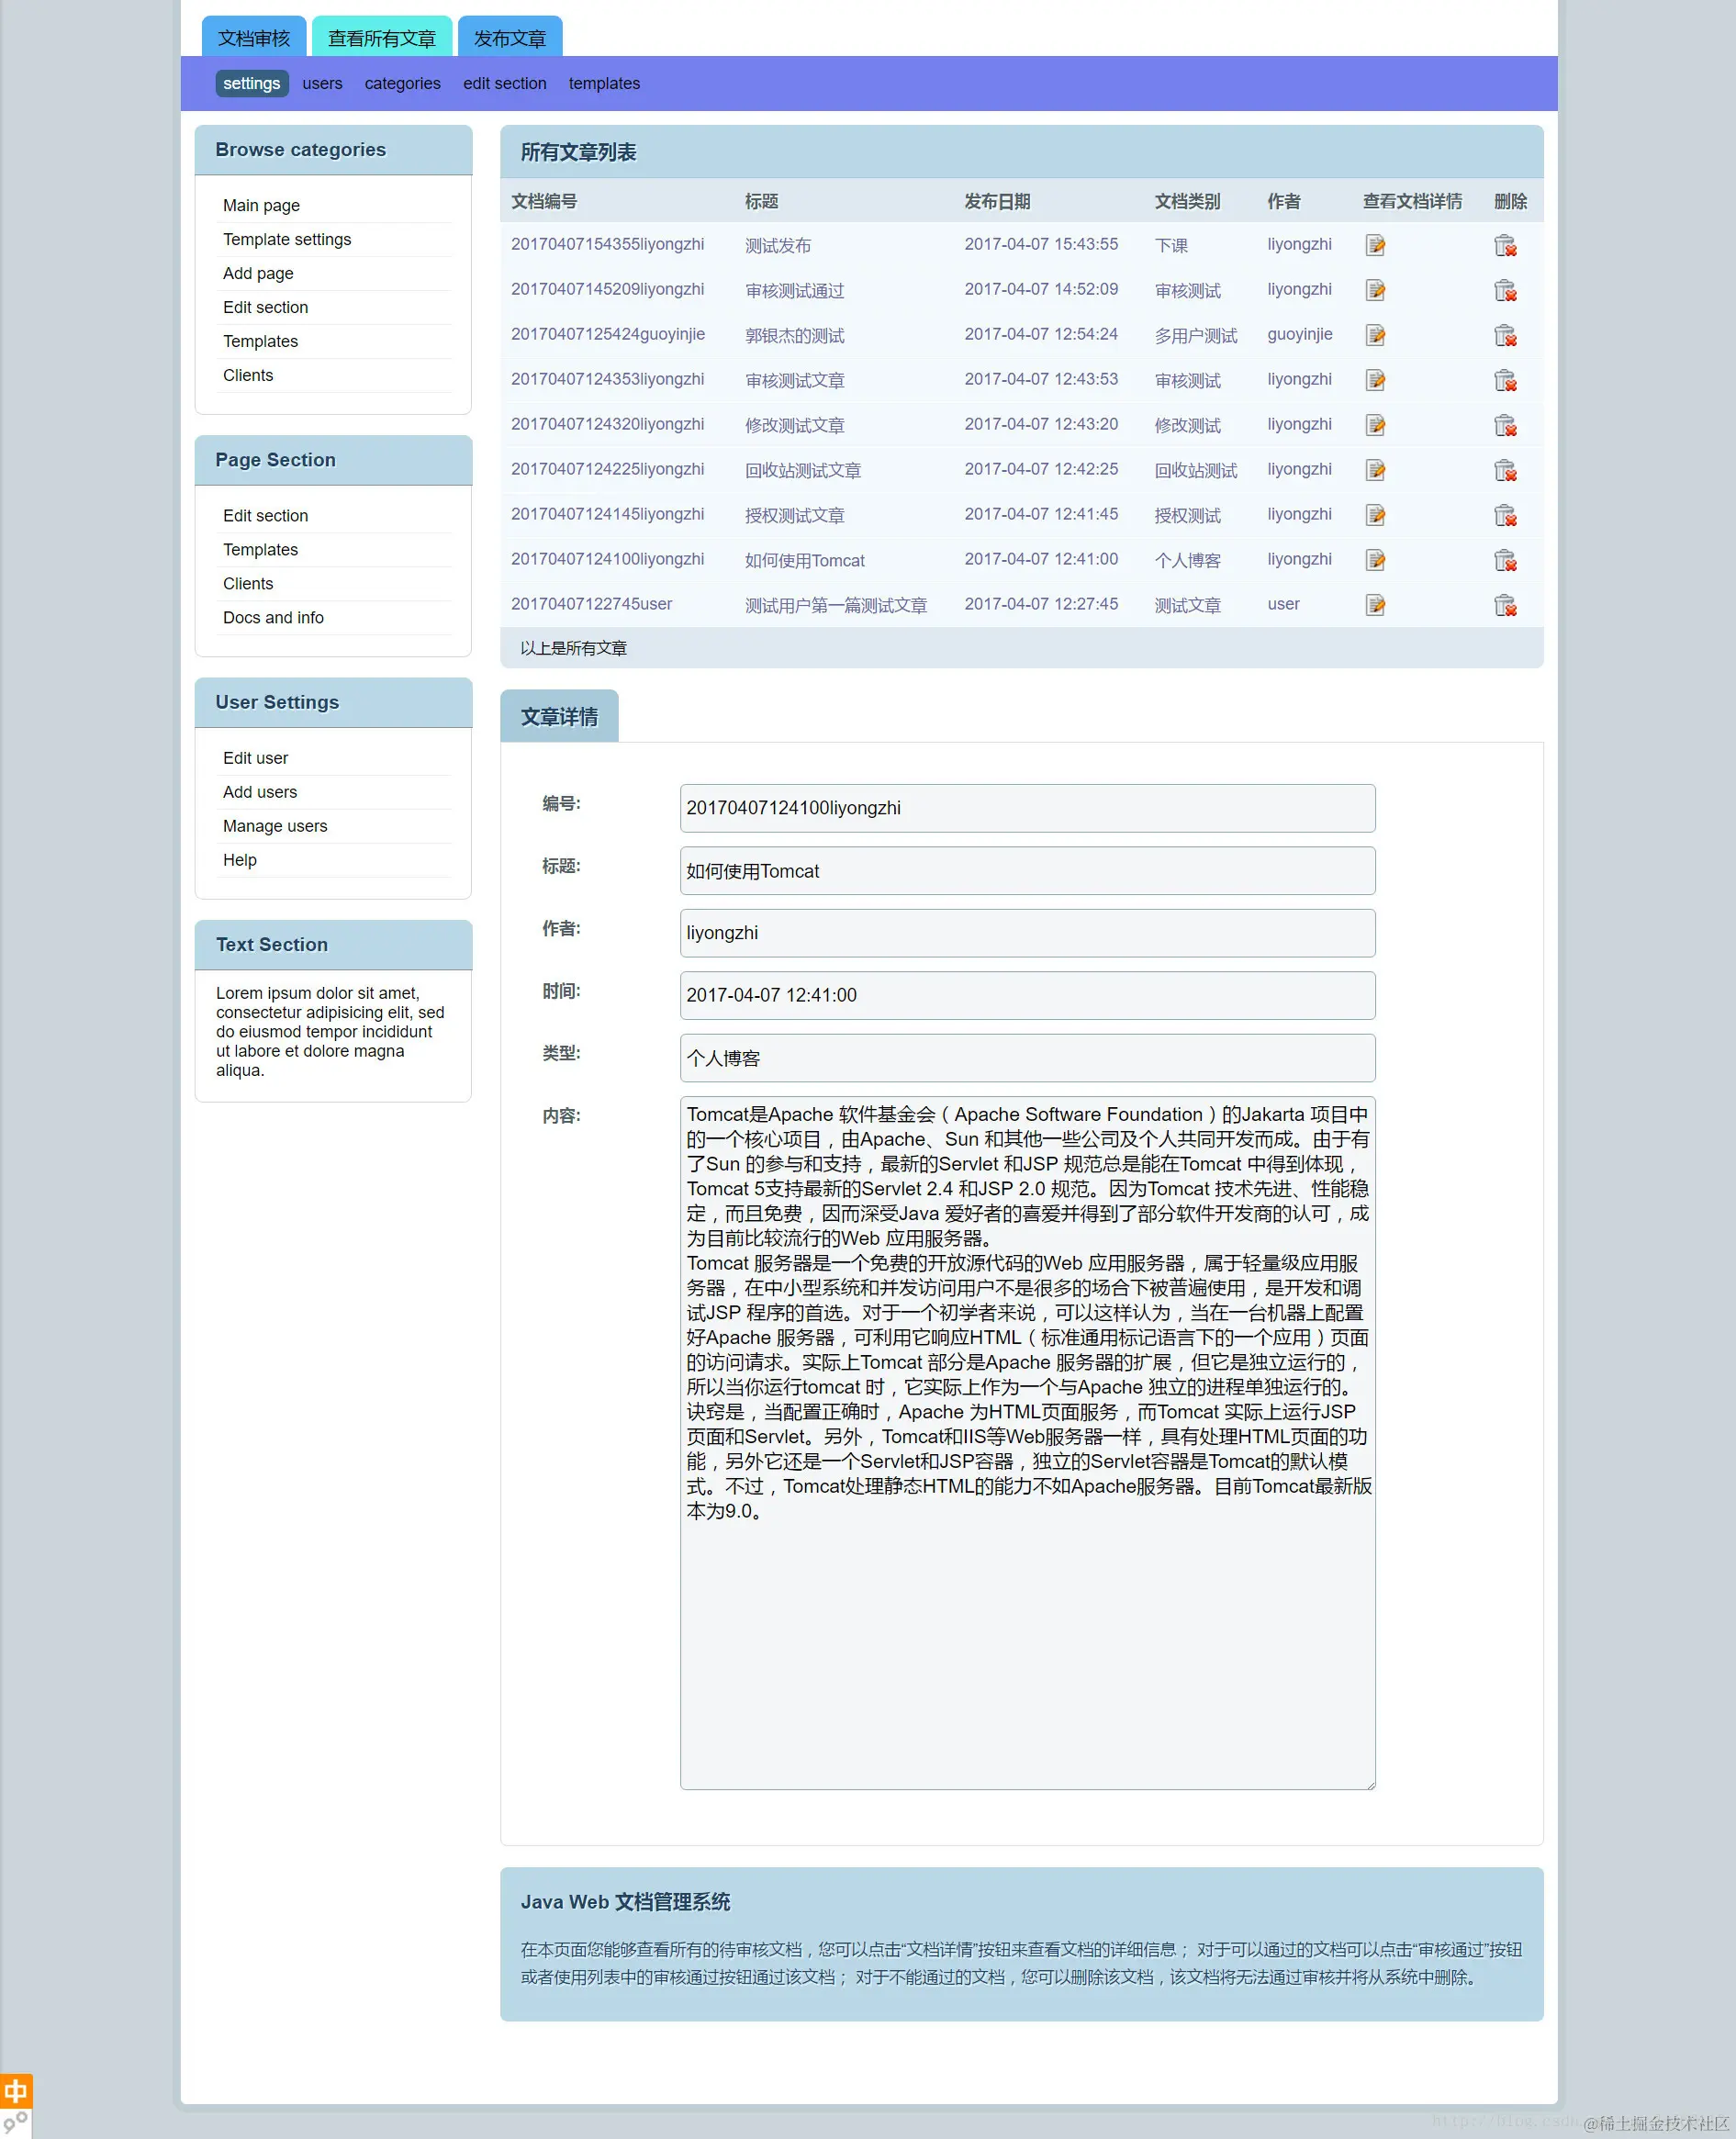This screenshot has height=2139, width=1736.
Task: Switch to the 文档审核 tab
Action: pyautogui.click(x=254, y=37)
